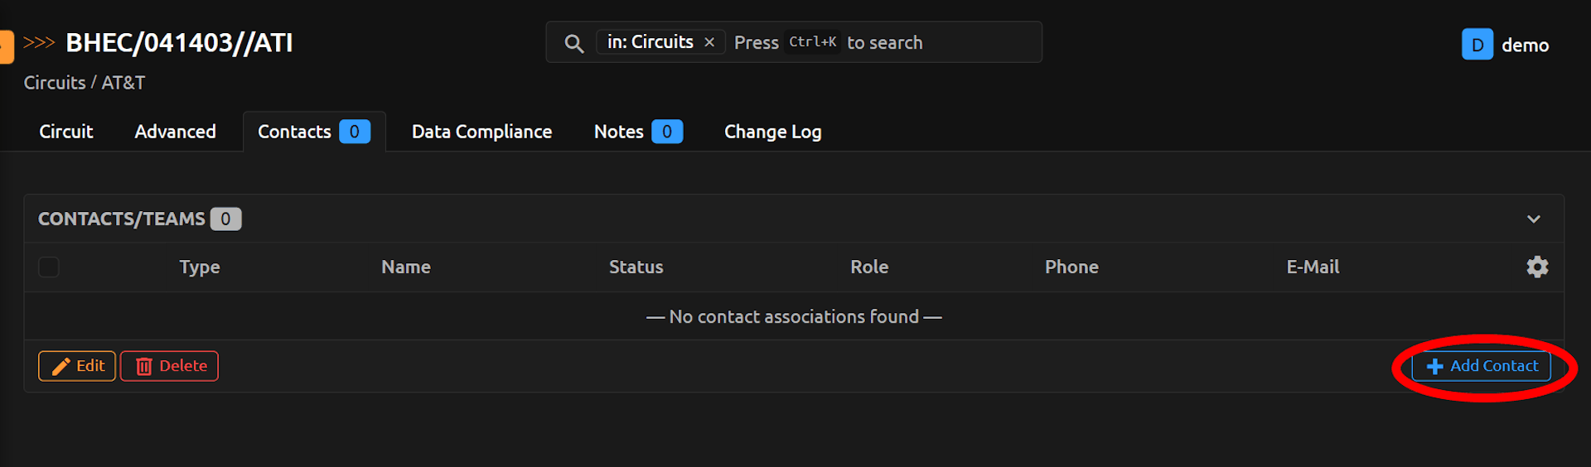Open the demo user menu

1525,45
